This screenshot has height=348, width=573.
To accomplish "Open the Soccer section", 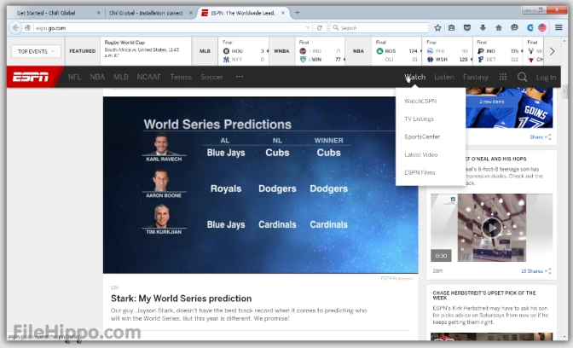I will [x=211, y=77].
